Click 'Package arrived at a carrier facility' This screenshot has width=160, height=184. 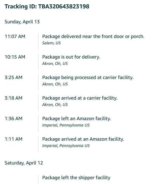[x=80, y=98]
